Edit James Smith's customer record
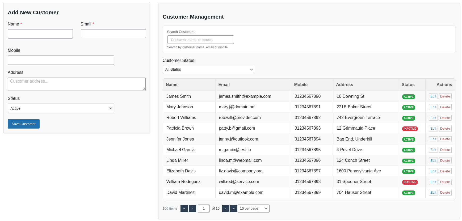 pyautogui.click(x=433, y=96)
